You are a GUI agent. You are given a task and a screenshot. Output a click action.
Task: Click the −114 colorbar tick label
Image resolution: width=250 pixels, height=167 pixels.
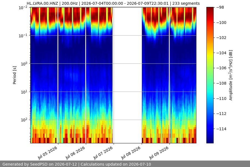tap(221, 129)
